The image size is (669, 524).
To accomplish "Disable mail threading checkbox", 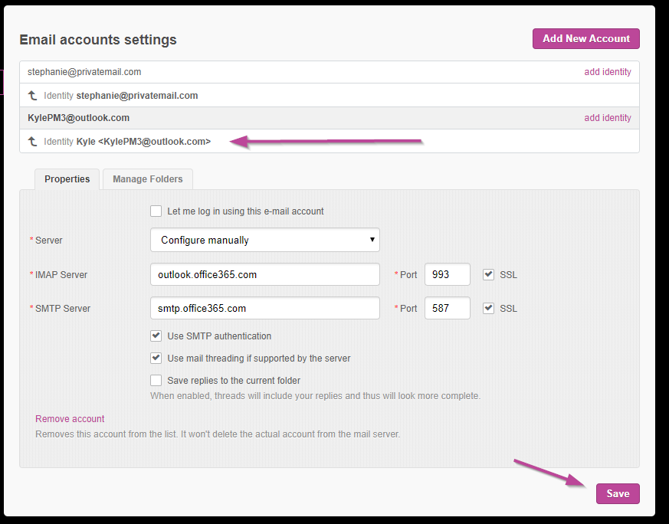I will tap(156, 358).
